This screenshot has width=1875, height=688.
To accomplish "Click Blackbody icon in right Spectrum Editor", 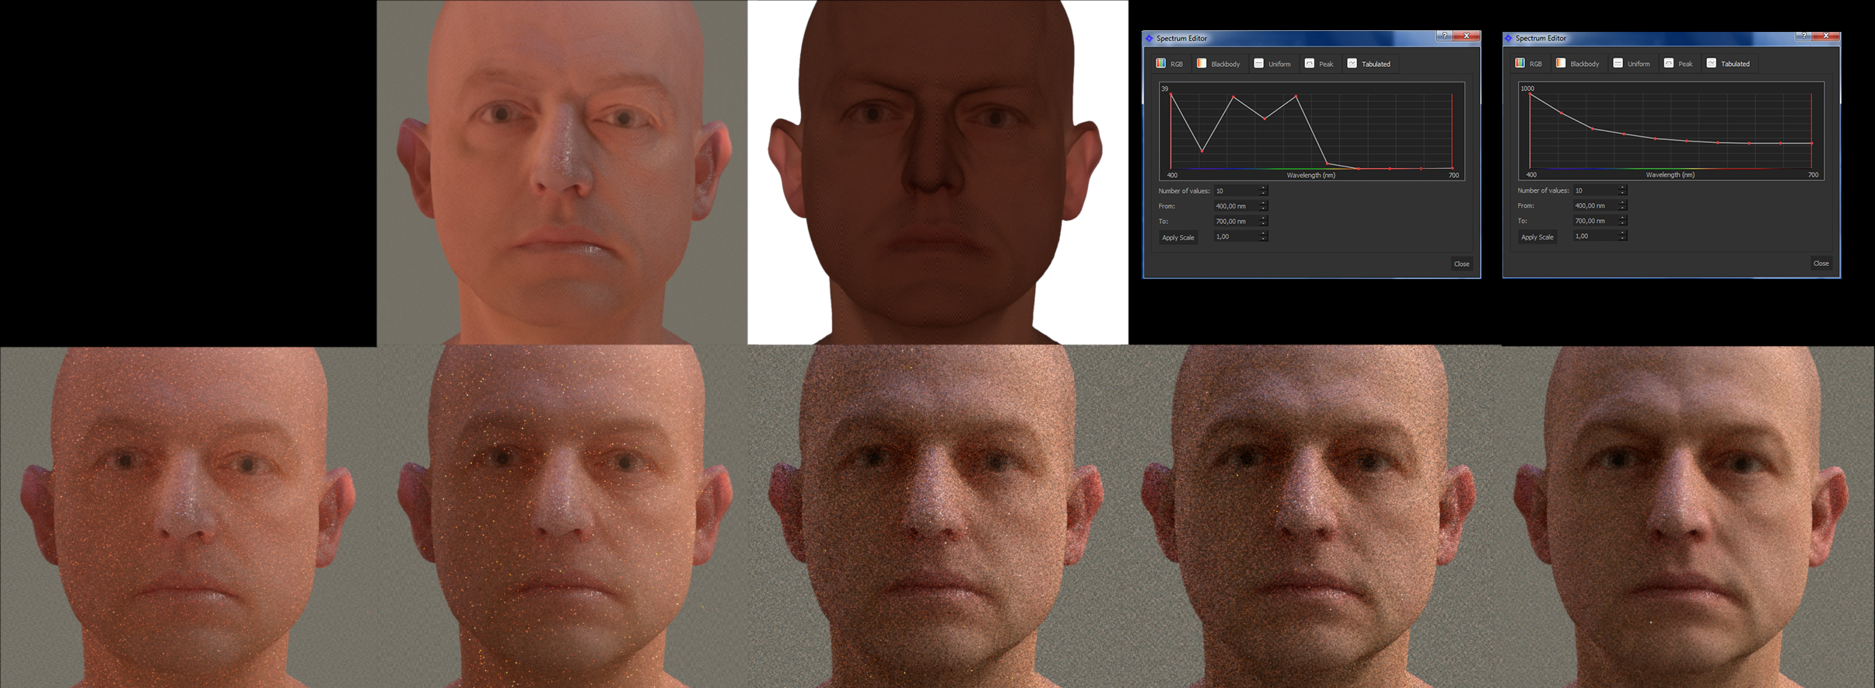I will coord(1561,64).
